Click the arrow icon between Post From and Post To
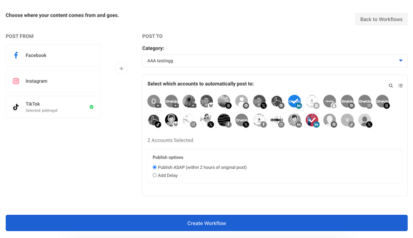This screenshot has width=413, height=238. click(x=121, y=69)
